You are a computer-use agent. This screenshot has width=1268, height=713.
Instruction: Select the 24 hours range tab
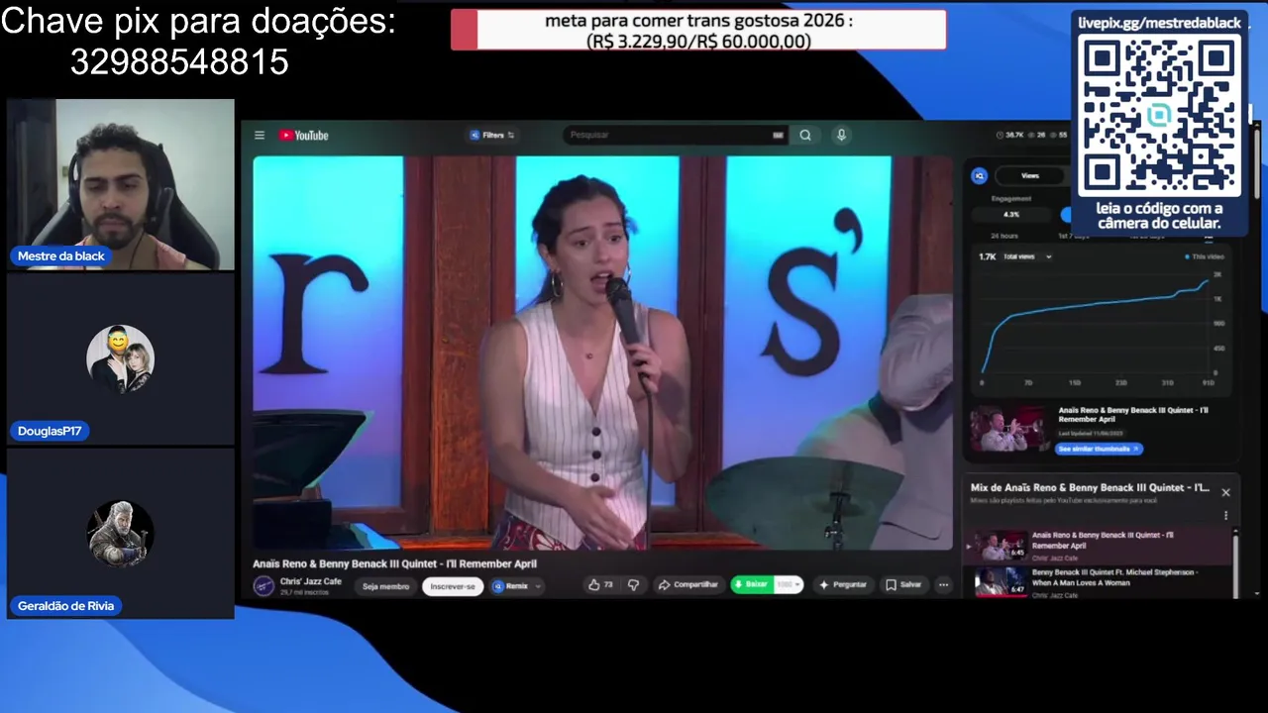tap(1004, 236)
